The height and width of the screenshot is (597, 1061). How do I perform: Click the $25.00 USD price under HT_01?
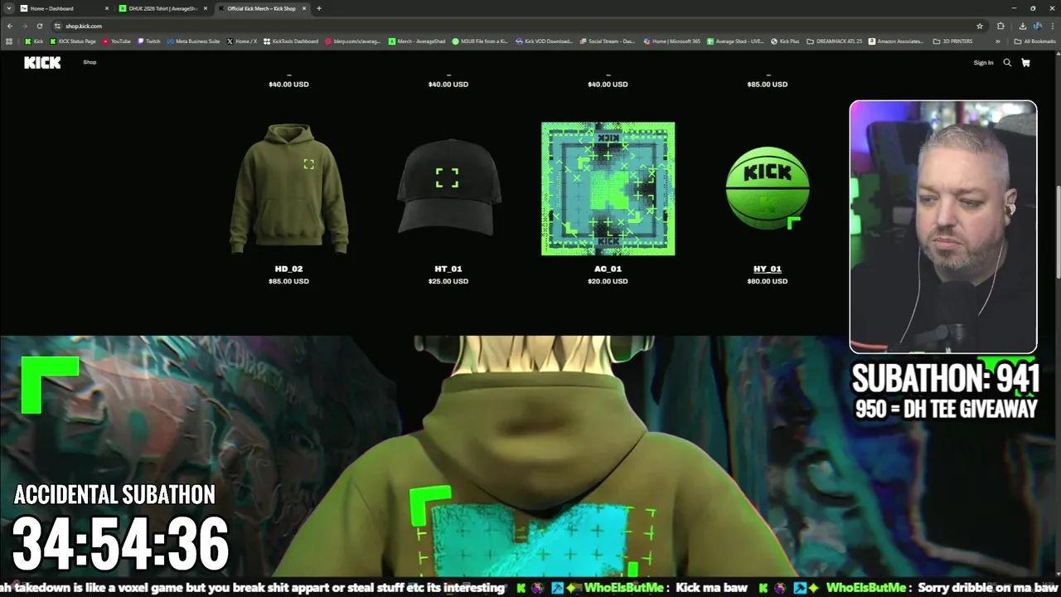[x=448, y=281]
